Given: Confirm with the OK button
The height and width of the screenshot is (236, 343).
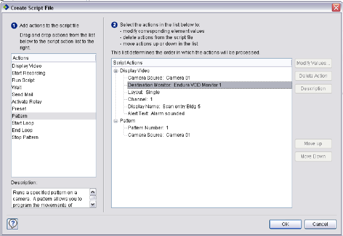Looking at the screenshot, I should coord(285,224).
